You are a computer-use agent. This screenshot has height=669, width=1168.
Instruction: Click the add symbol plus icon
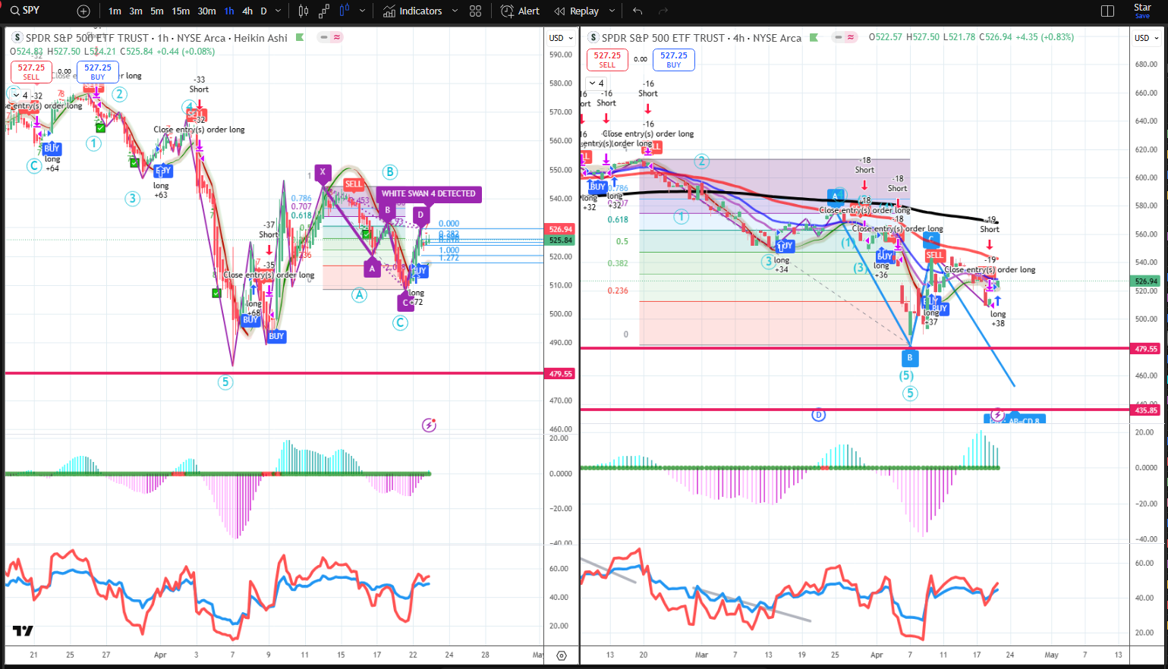[x=83, y=11]
